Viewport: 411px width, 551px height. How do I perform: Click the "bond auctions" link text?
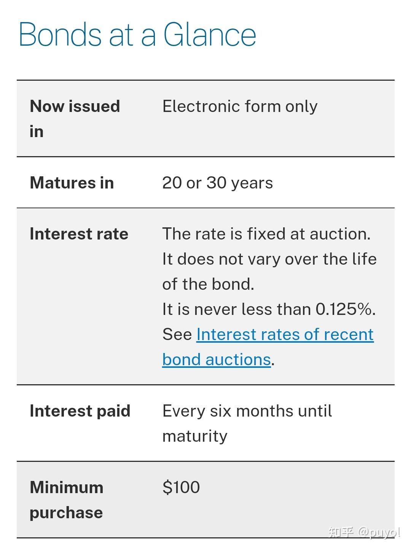click(216, 359)
